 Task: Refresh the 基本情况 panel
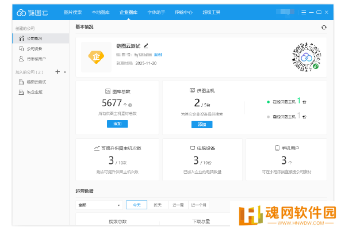pyautogui.click(x=324, y=27)
